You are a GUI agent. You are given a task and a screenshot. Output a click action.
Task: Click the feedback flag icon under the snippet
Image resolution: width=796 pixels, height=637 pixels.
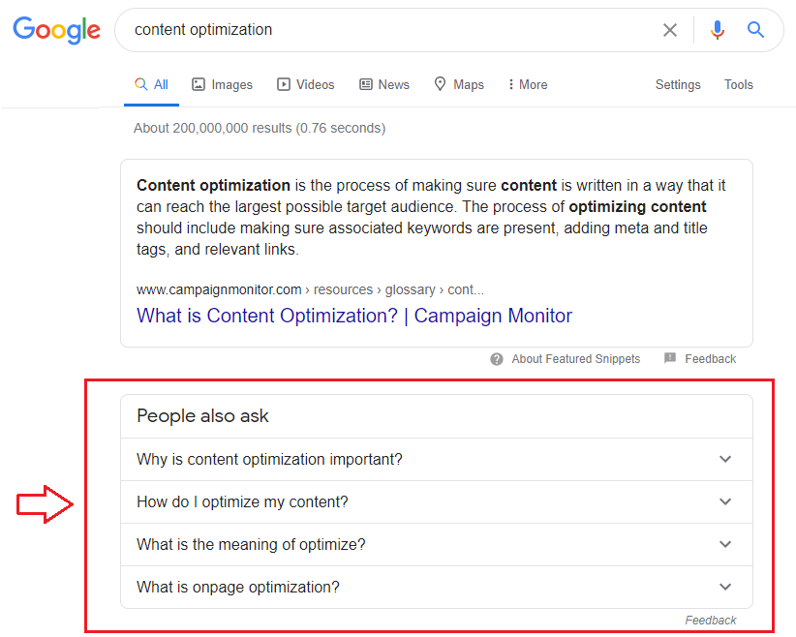coord(669,358)
